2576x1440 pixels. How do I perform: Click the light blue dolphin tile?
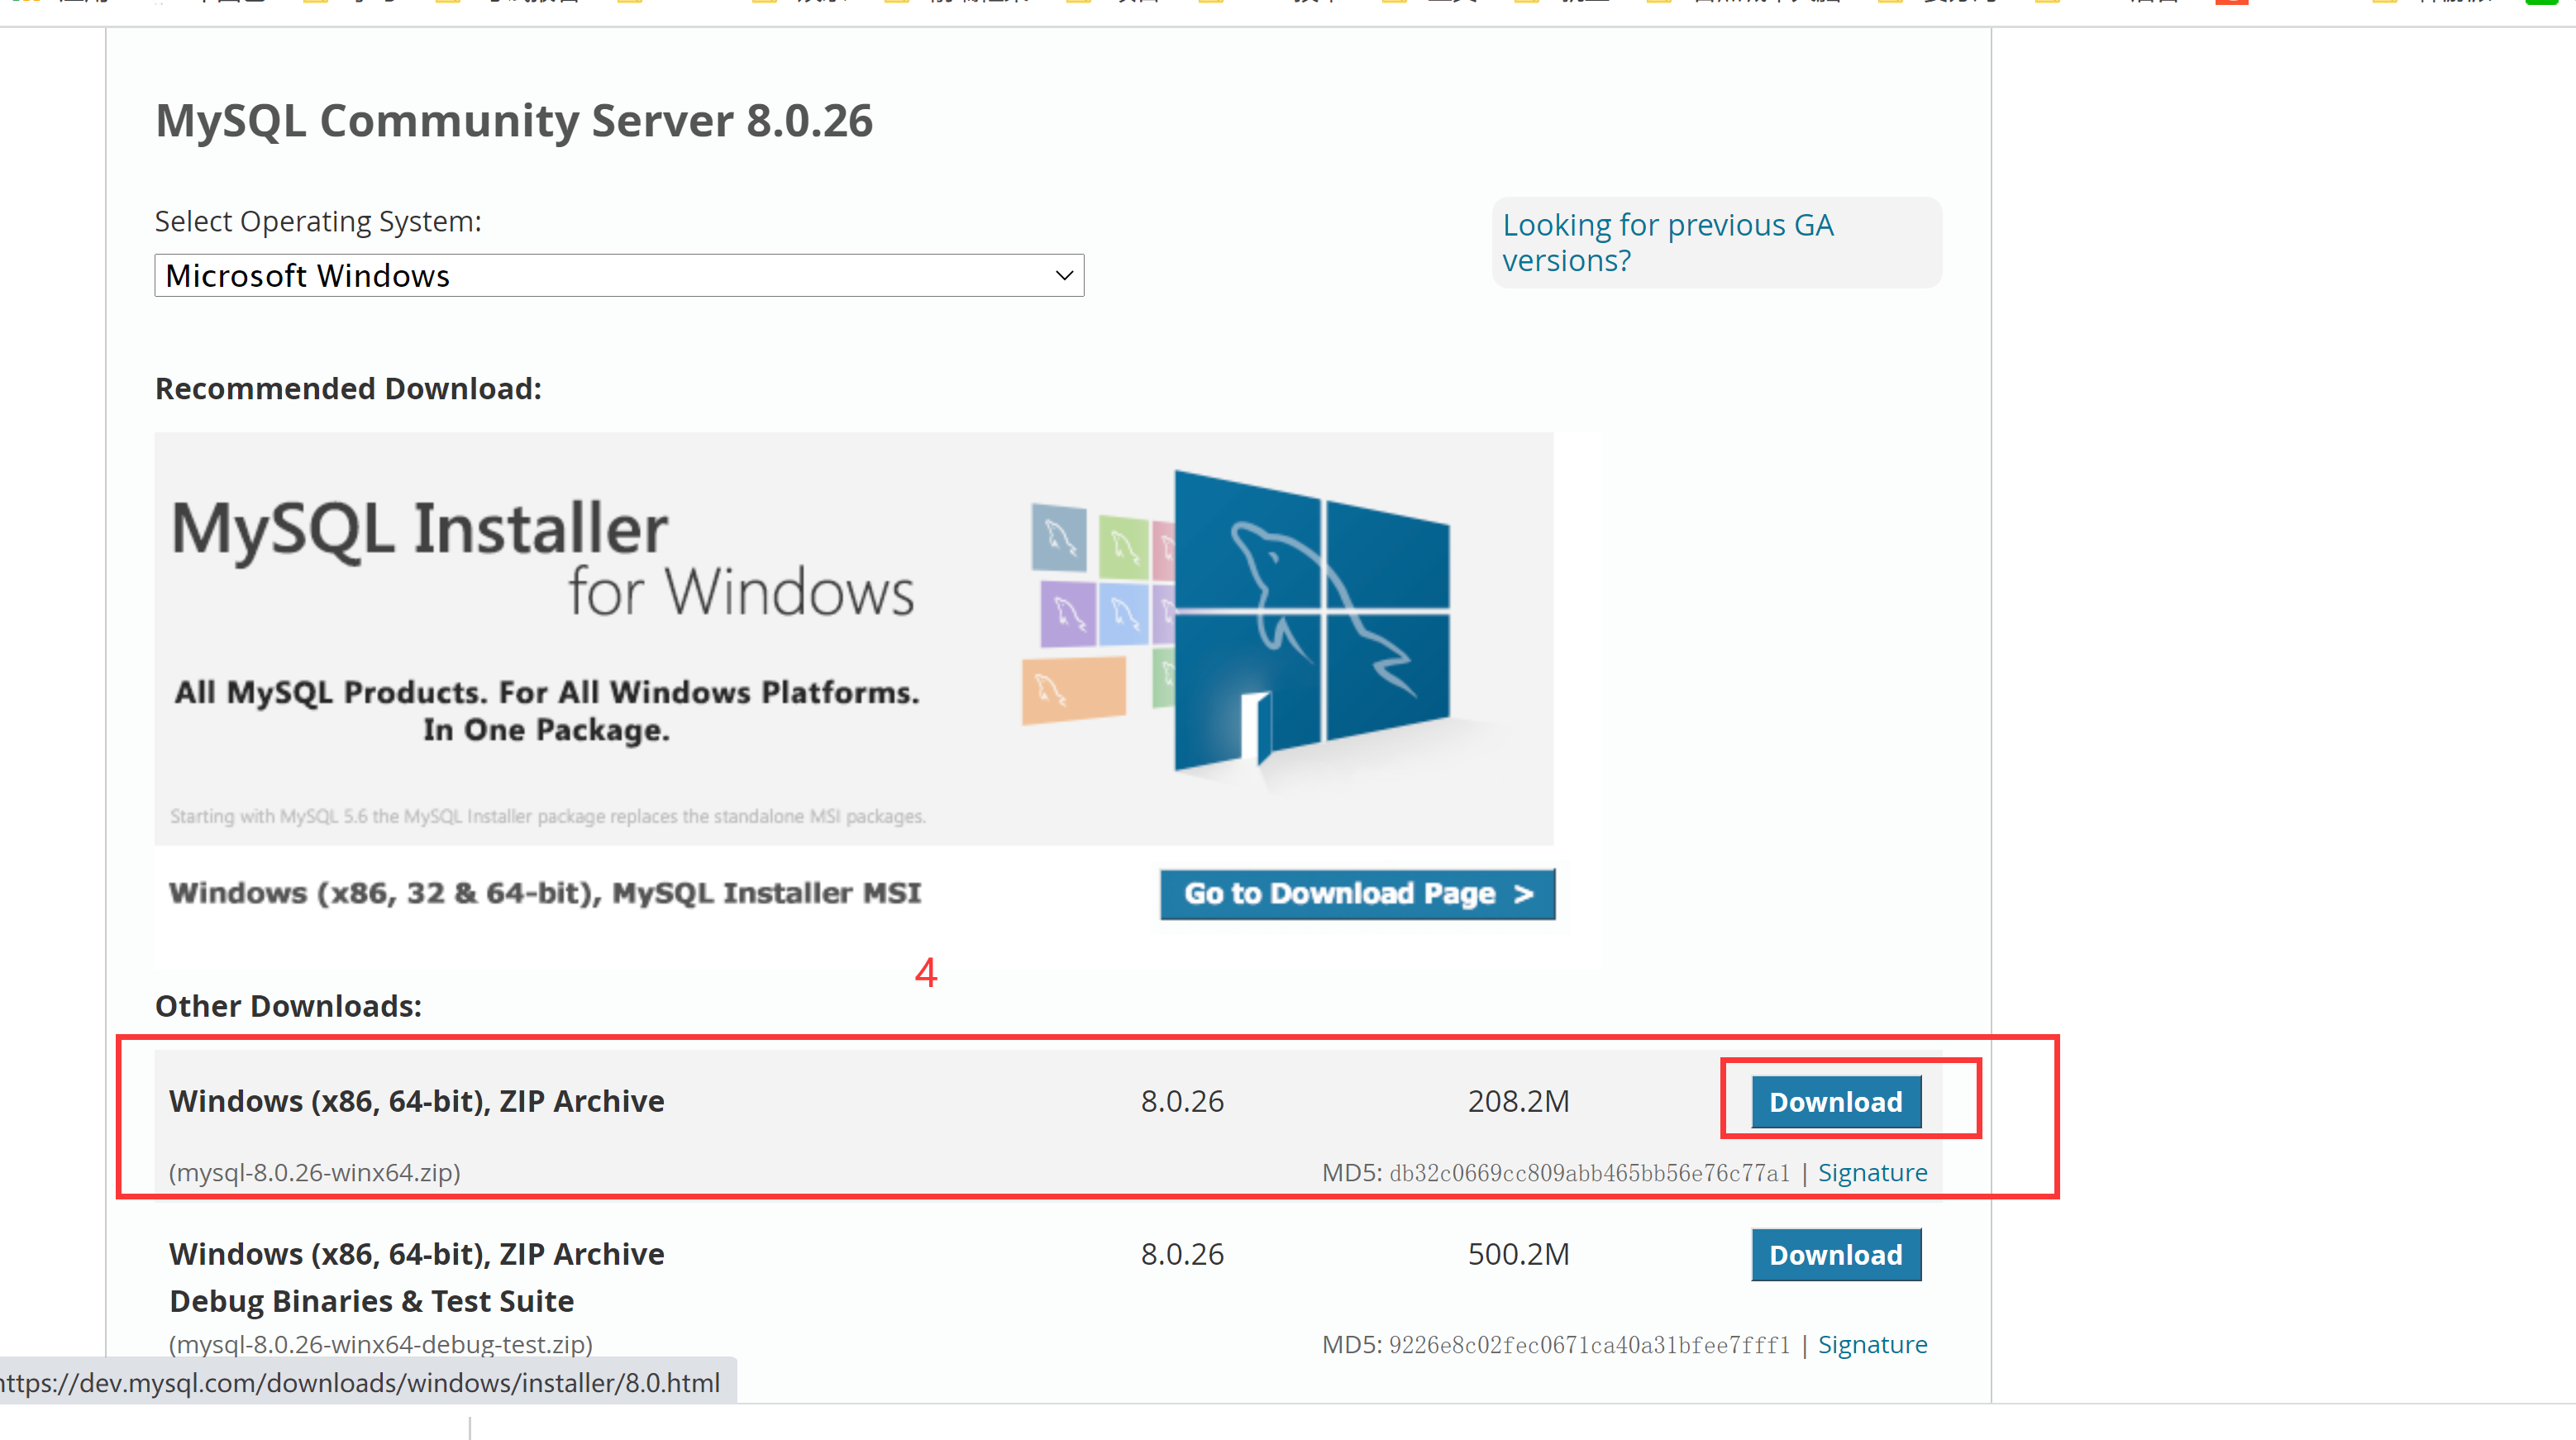pyautogui.click(x=1124, y=613)
